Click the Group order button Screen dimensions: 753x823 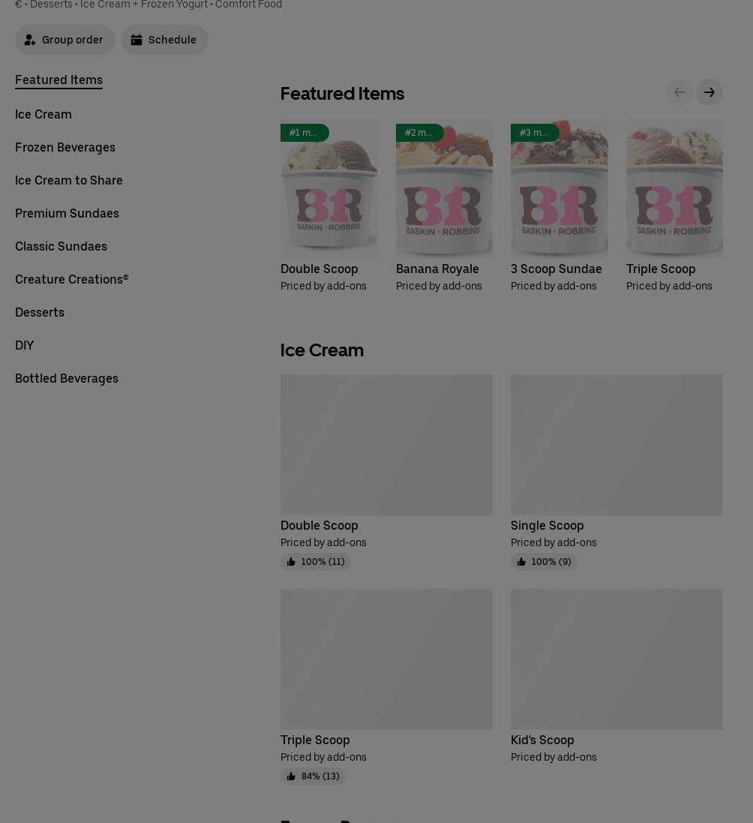[64, 40]
